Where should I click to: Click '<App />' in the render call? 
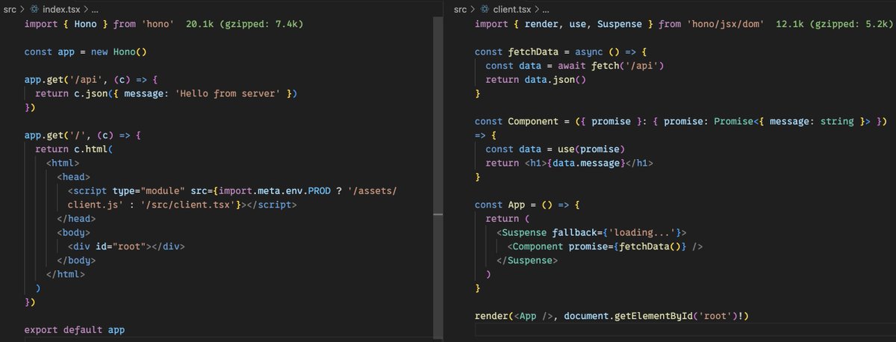(534, 315)
